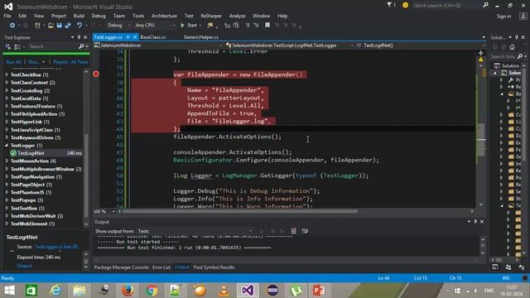
Task: Click the Clear All output icon
Action: 293,231
